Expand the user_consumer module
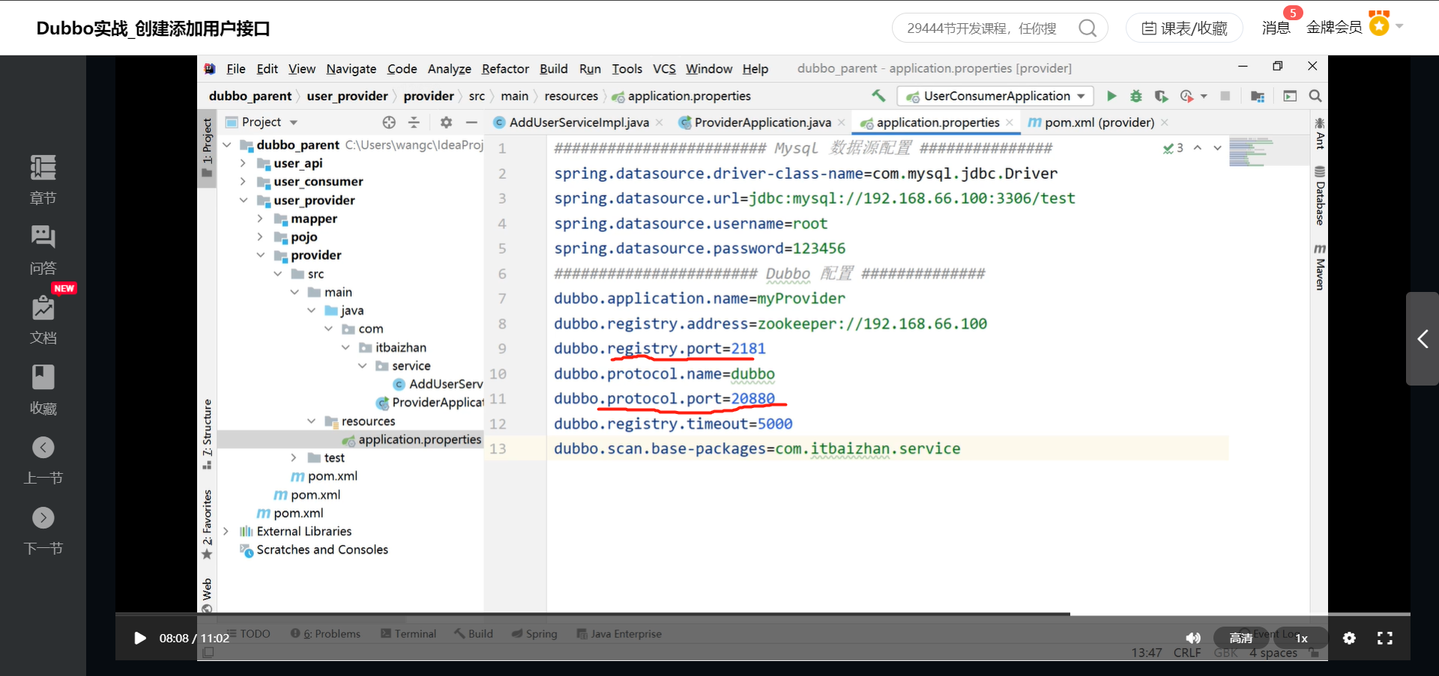Viewport: 1439px width, 676px height. click(243, 181)
